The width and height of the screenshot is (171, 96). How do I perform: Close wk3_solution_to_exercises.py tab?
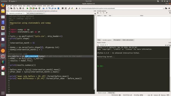click(44, 13)
